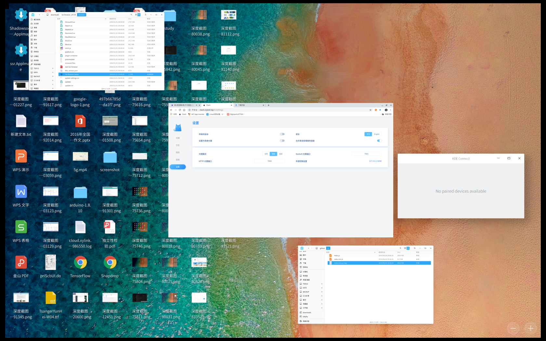
Task: Click the Chrome home button
Action: (184, 110)
